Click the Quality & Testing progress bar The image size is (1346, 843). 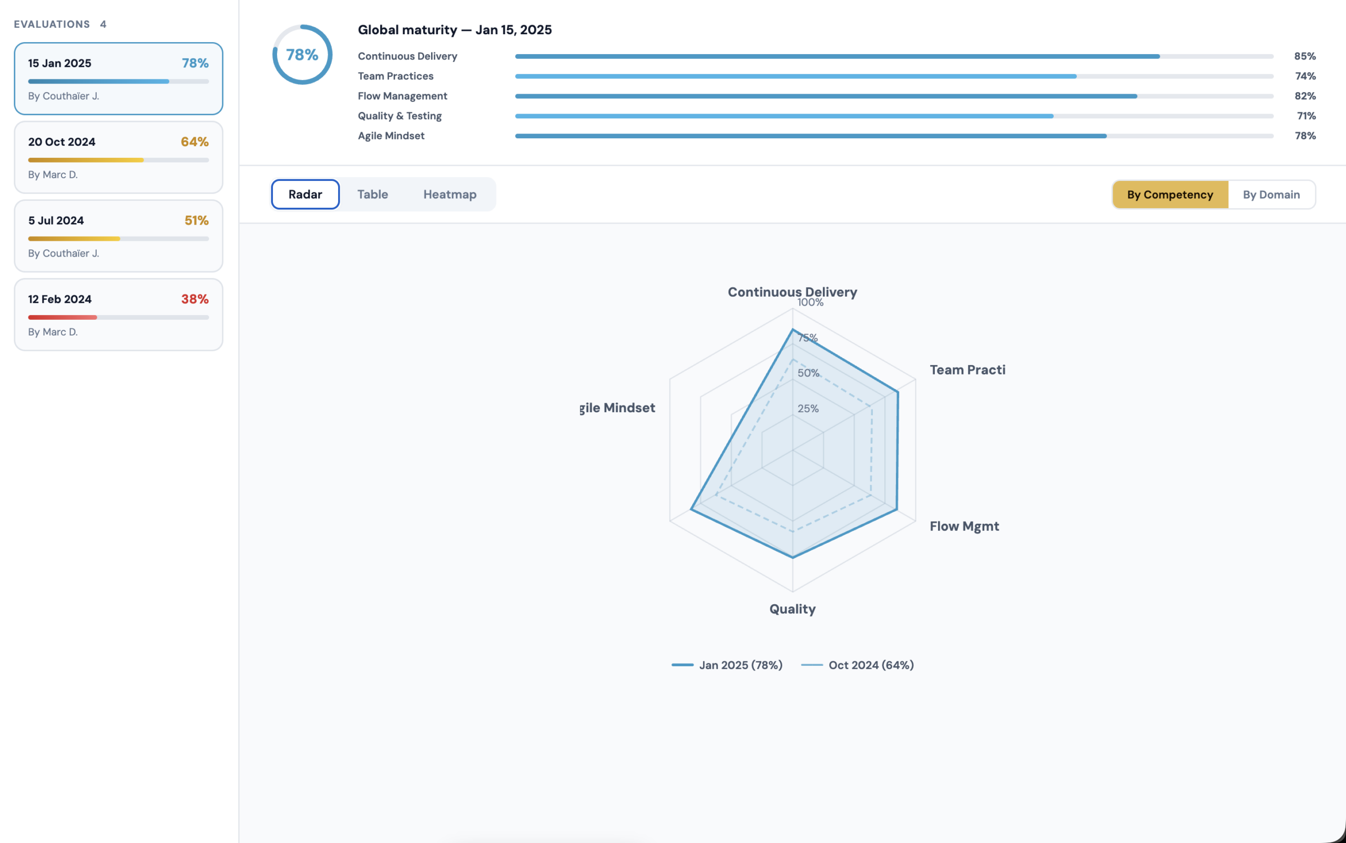point(893,116)
